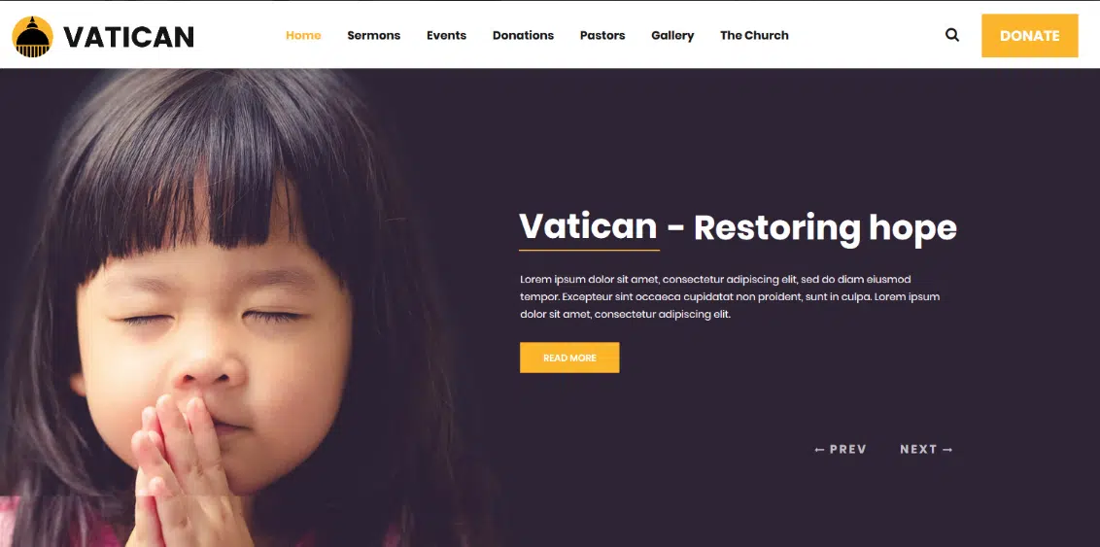
Task: Go to the Events page
Action: [446, 35]
